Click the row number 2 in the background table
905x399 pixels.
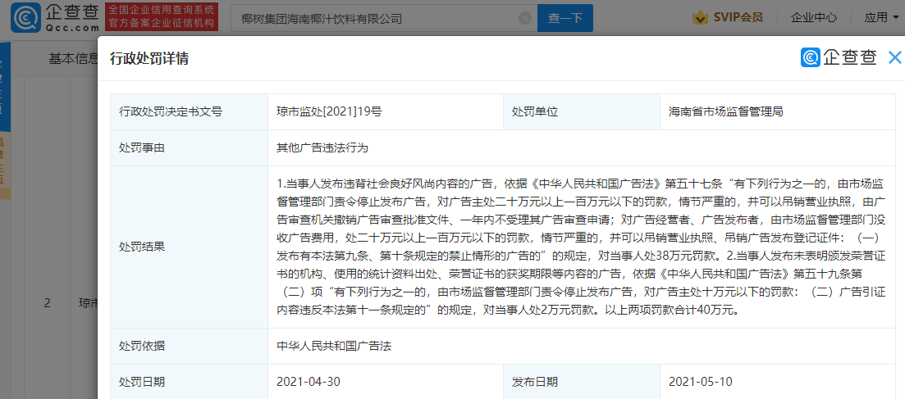(x=47, y=302)
